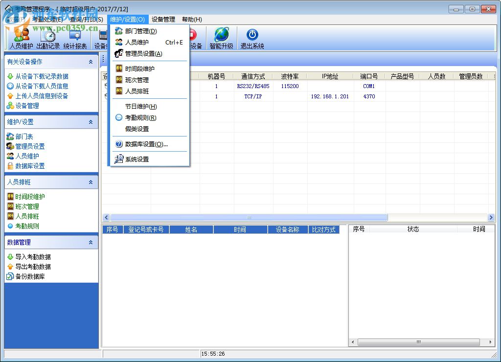Collapse the 维护/设置 sidebar section
The height and width of the screenshot is (362, 501).
click(91, 122)
